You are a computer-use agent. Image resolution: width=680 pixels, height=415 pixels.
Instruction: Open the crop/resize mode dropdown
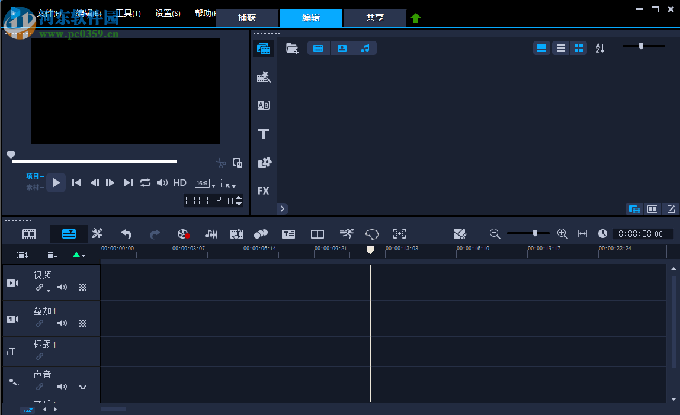point(228,184)
